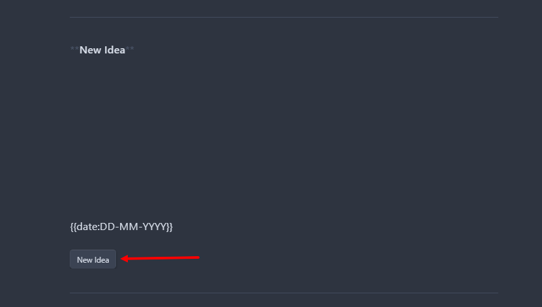Click the word Idea in the heading
Image resolution: width=542 pixels, height=307 pixels.
(114, 50)
